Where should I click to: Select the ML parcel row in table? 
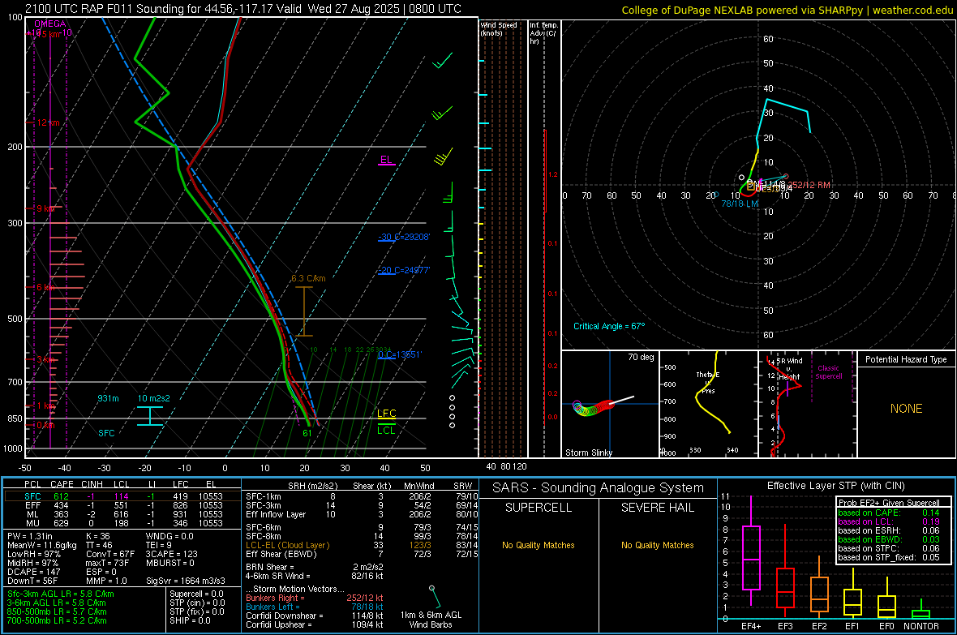pyautogui.click(x=122, y=514)
